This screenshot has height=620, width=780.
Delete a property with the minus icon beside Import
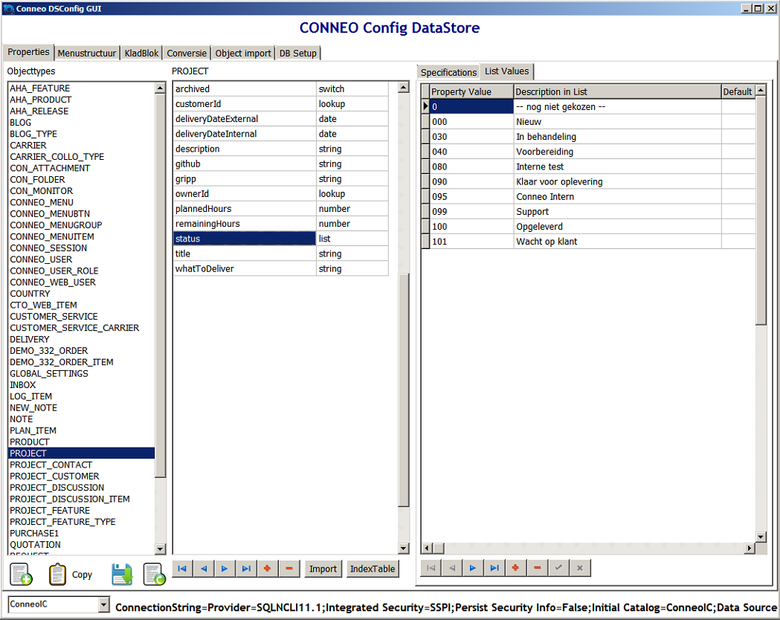(x=289, y=569)
